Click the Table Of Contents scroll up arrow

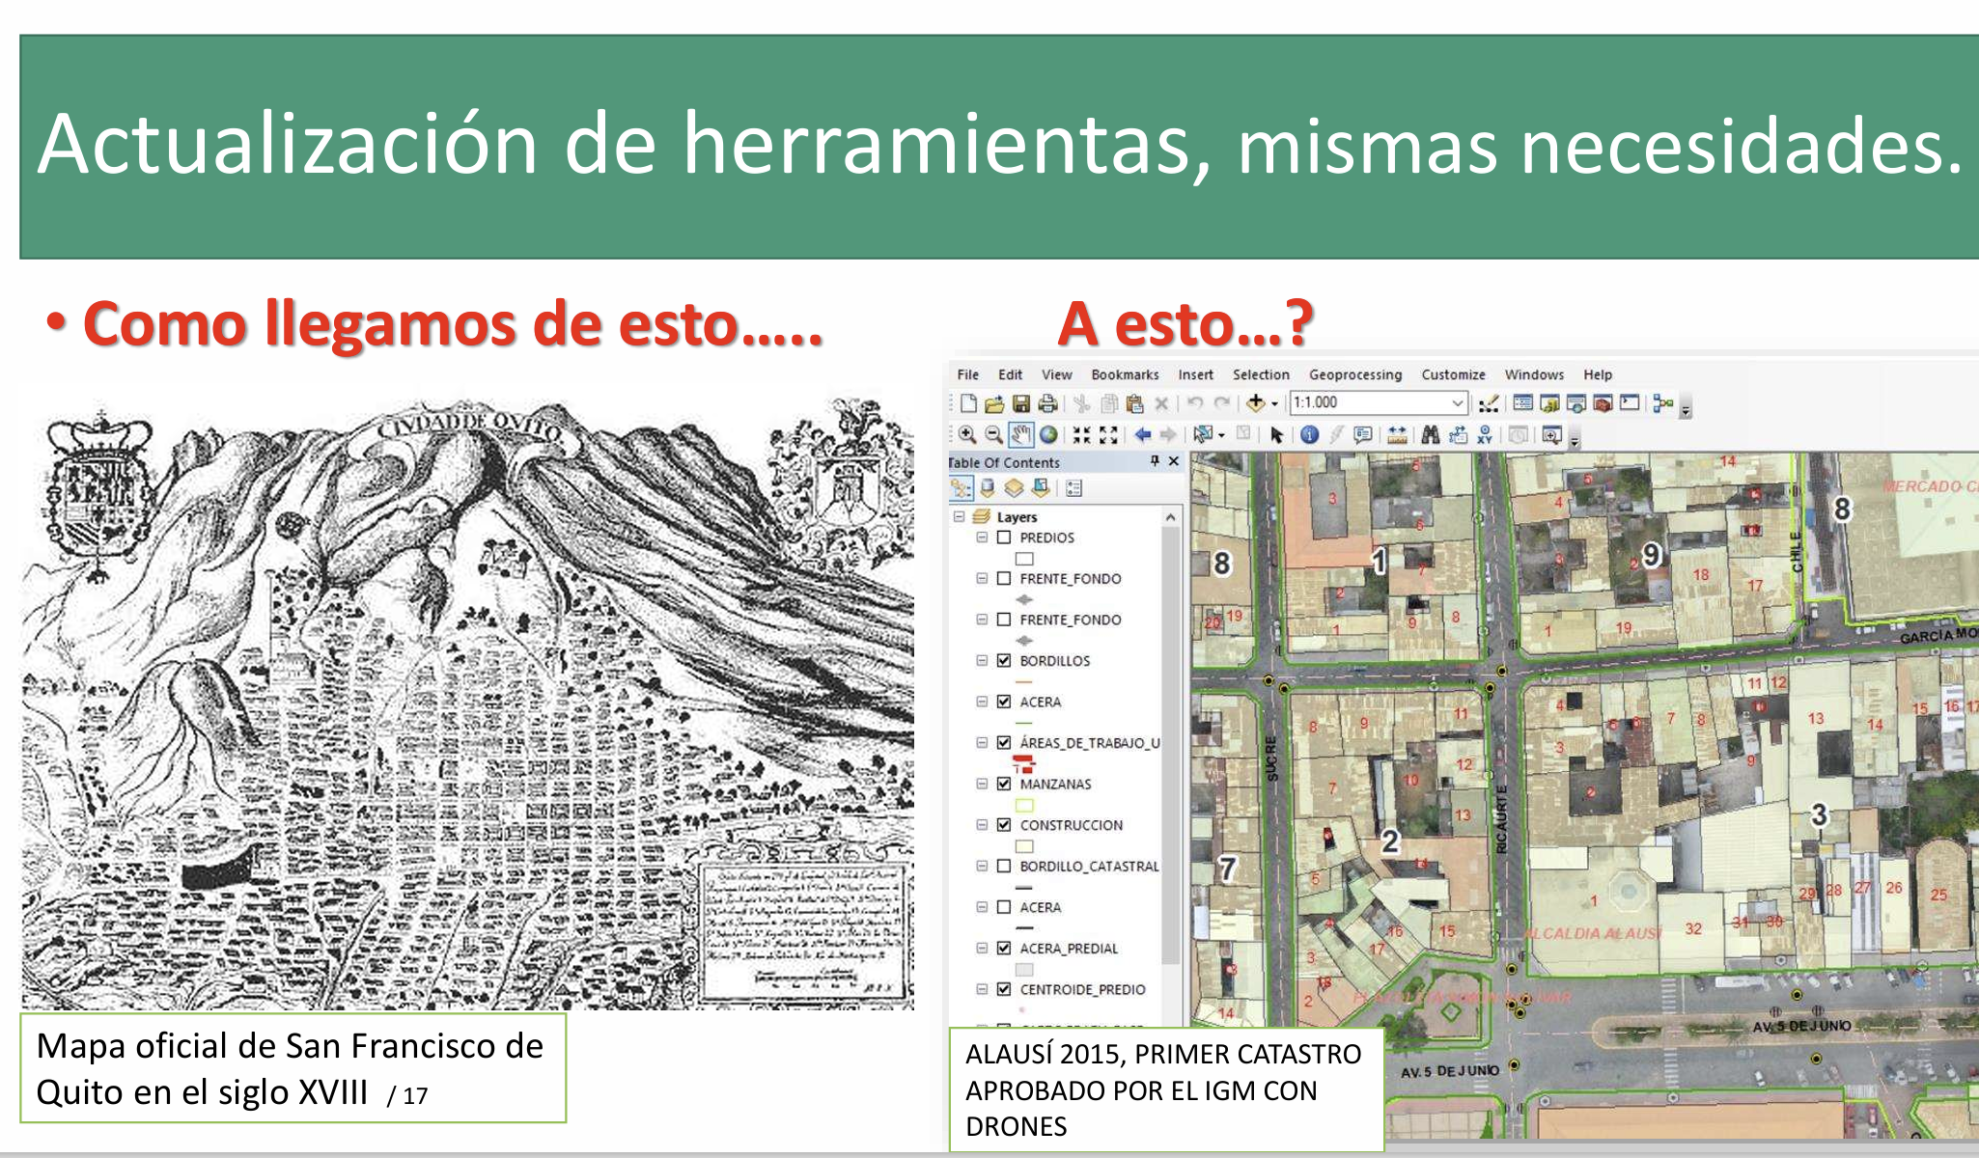coord(1171,518)
